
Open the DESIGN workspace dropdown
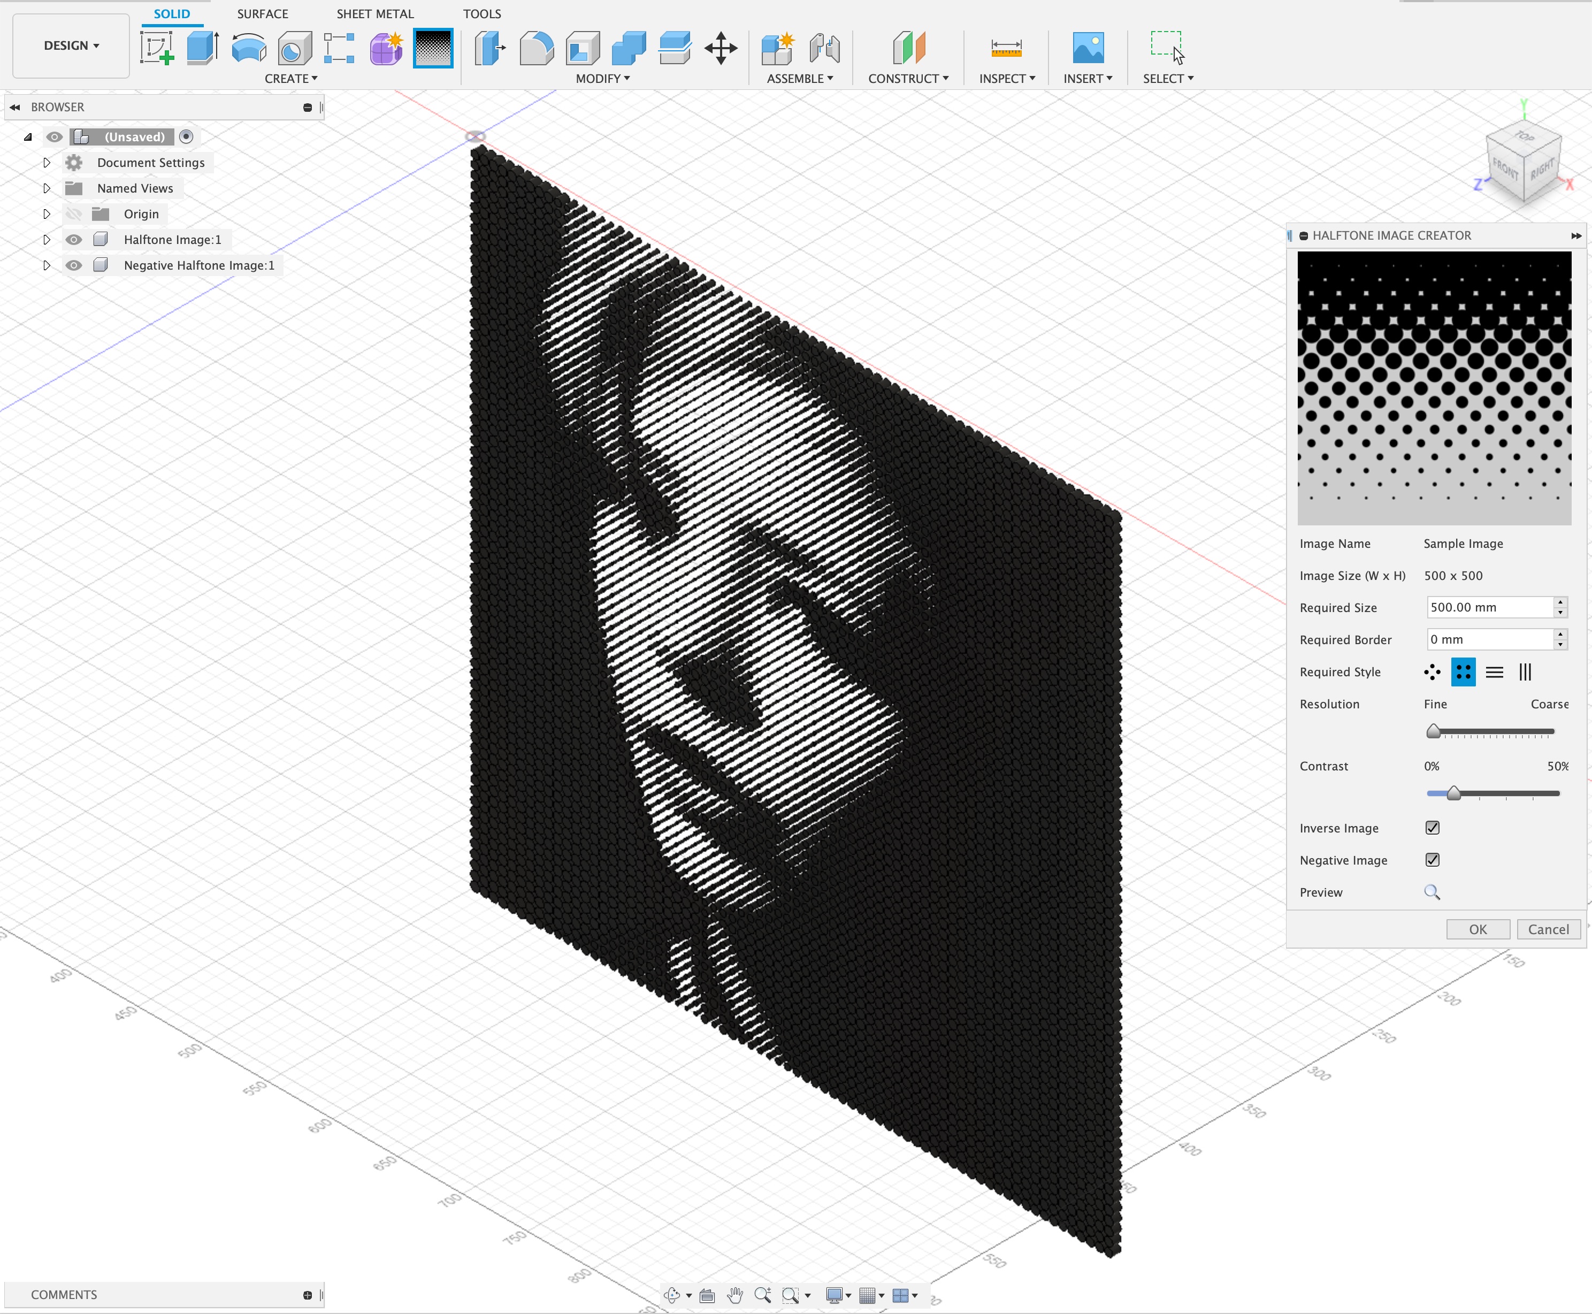click(x=71, y=45)
